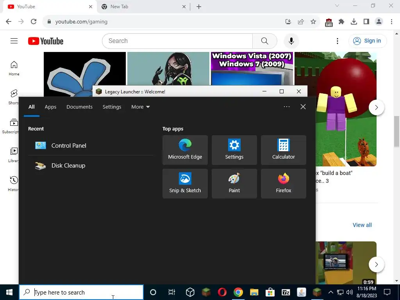The width and height of the screenshot is (400, 300).
Task: Open search panel options ellipsis
Action: (x=287, y=107)
